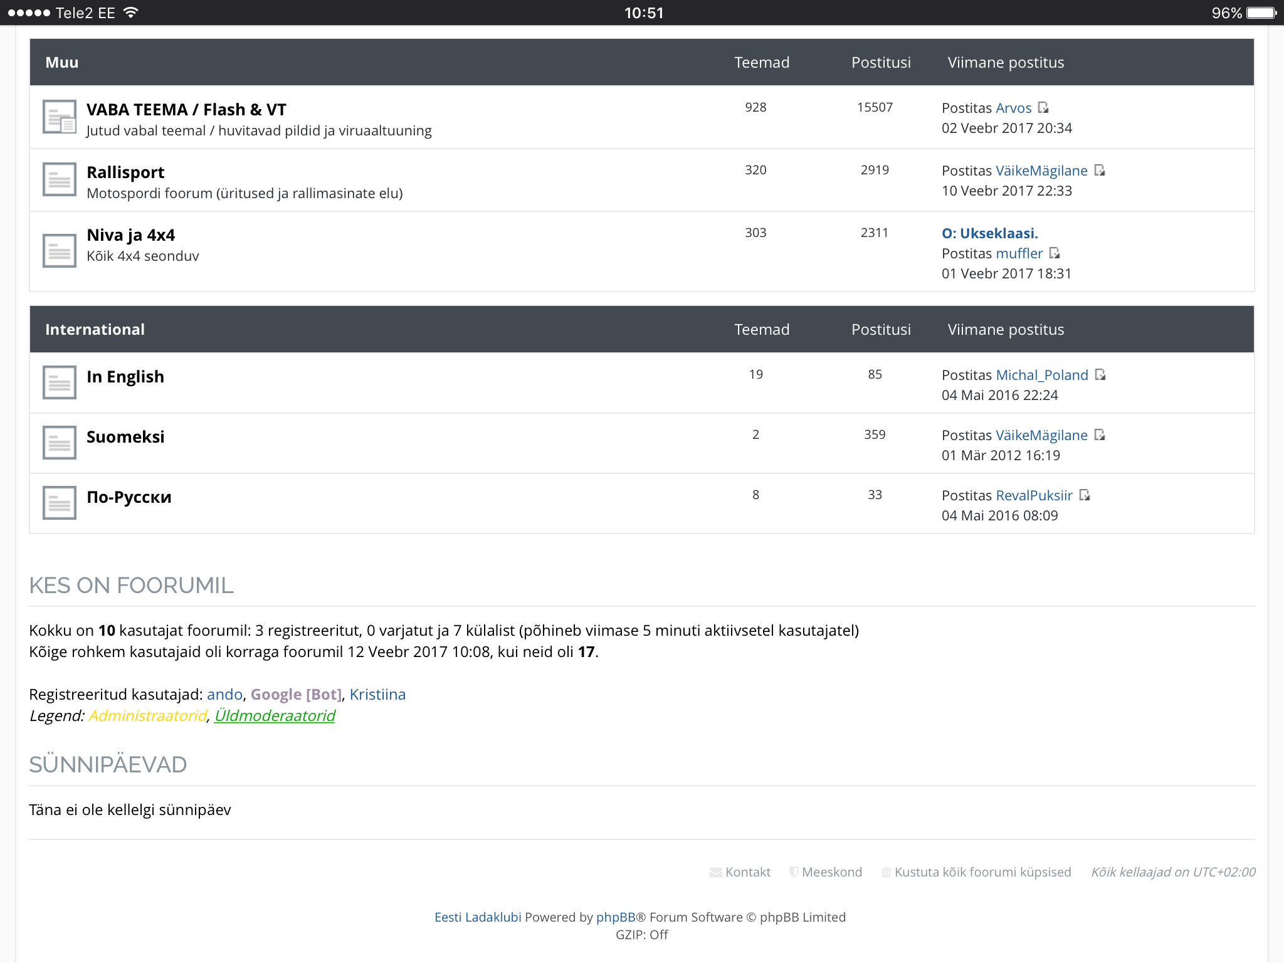Click the Niva ja 4x4 forum icon

click(x=60, y=251)
